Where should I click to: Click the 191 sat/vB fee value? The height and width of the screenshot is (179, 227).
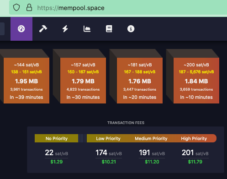tap(152, 152)
